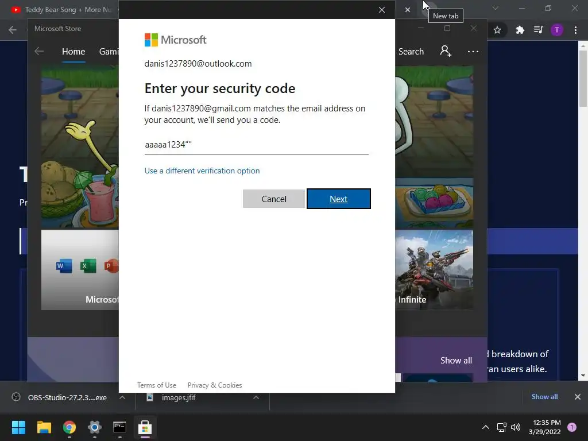This screenshot has width=588, height=441.
Task: Click the Cancel button in sign-in dialog
Action: pos(274,199)
